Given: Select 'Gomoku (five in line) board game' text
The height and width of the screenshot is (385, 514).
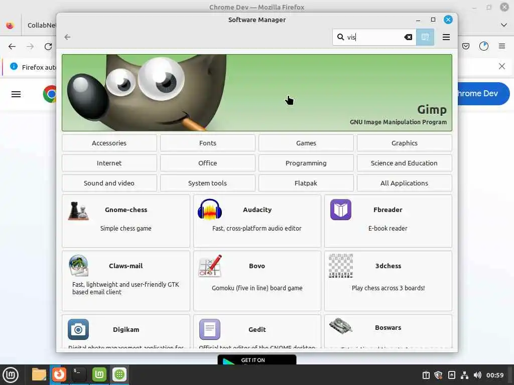Looking at the screenshot, I should pyautogui.click(x=257, y=288).
